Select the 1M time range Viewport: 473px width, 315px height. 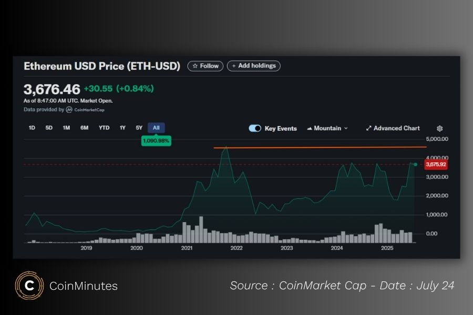[x=66, y=128]
